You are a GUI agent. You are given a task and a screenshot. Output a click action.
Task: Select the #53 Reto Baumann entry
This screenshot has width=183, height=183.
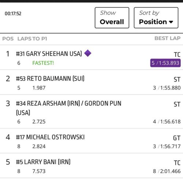click(x=91, y=82)
